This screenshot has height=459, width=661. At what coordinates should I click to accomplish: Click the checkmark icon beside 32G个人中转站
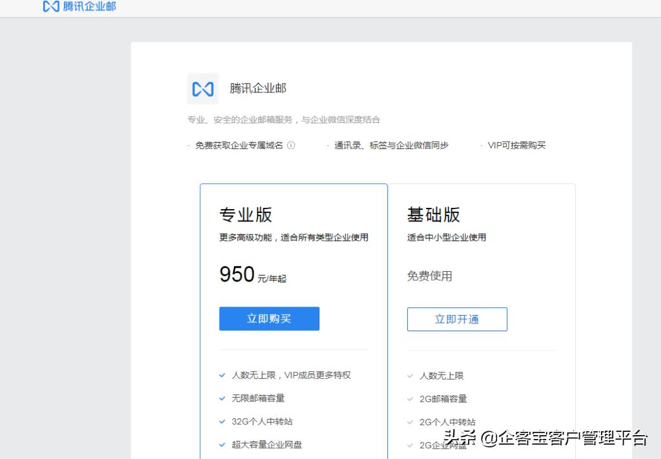point(222,422)
